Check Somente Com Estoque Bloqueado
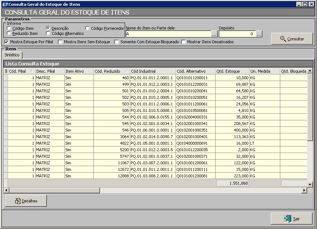 tap(117, 42)
